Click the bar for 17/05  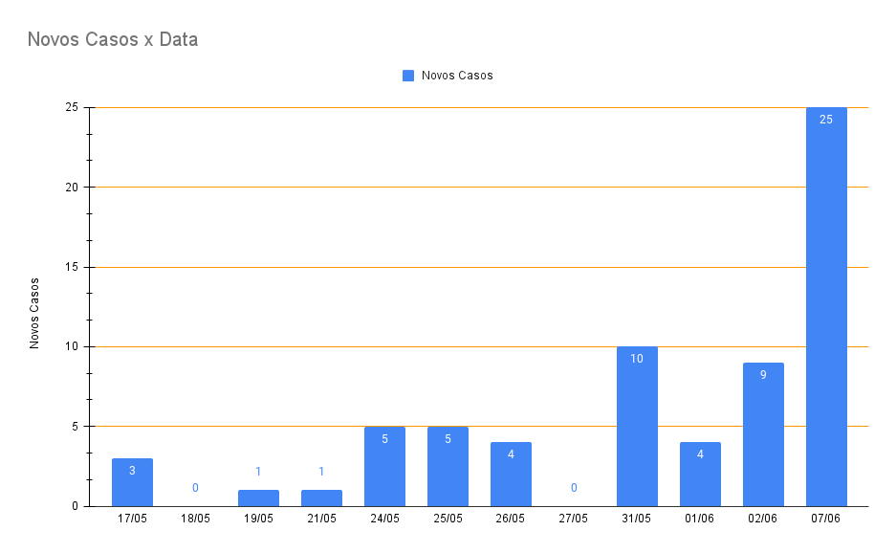132,483
